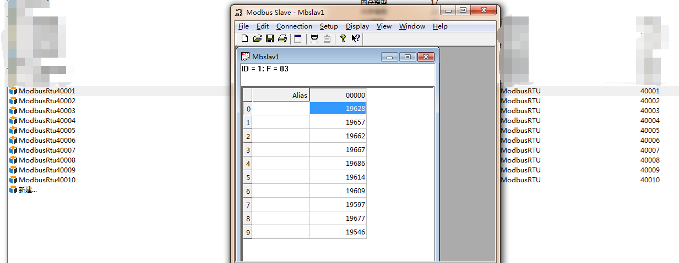Open the Display menu
This screenshot has height=263, width=679.
click(x=357, y=26)
